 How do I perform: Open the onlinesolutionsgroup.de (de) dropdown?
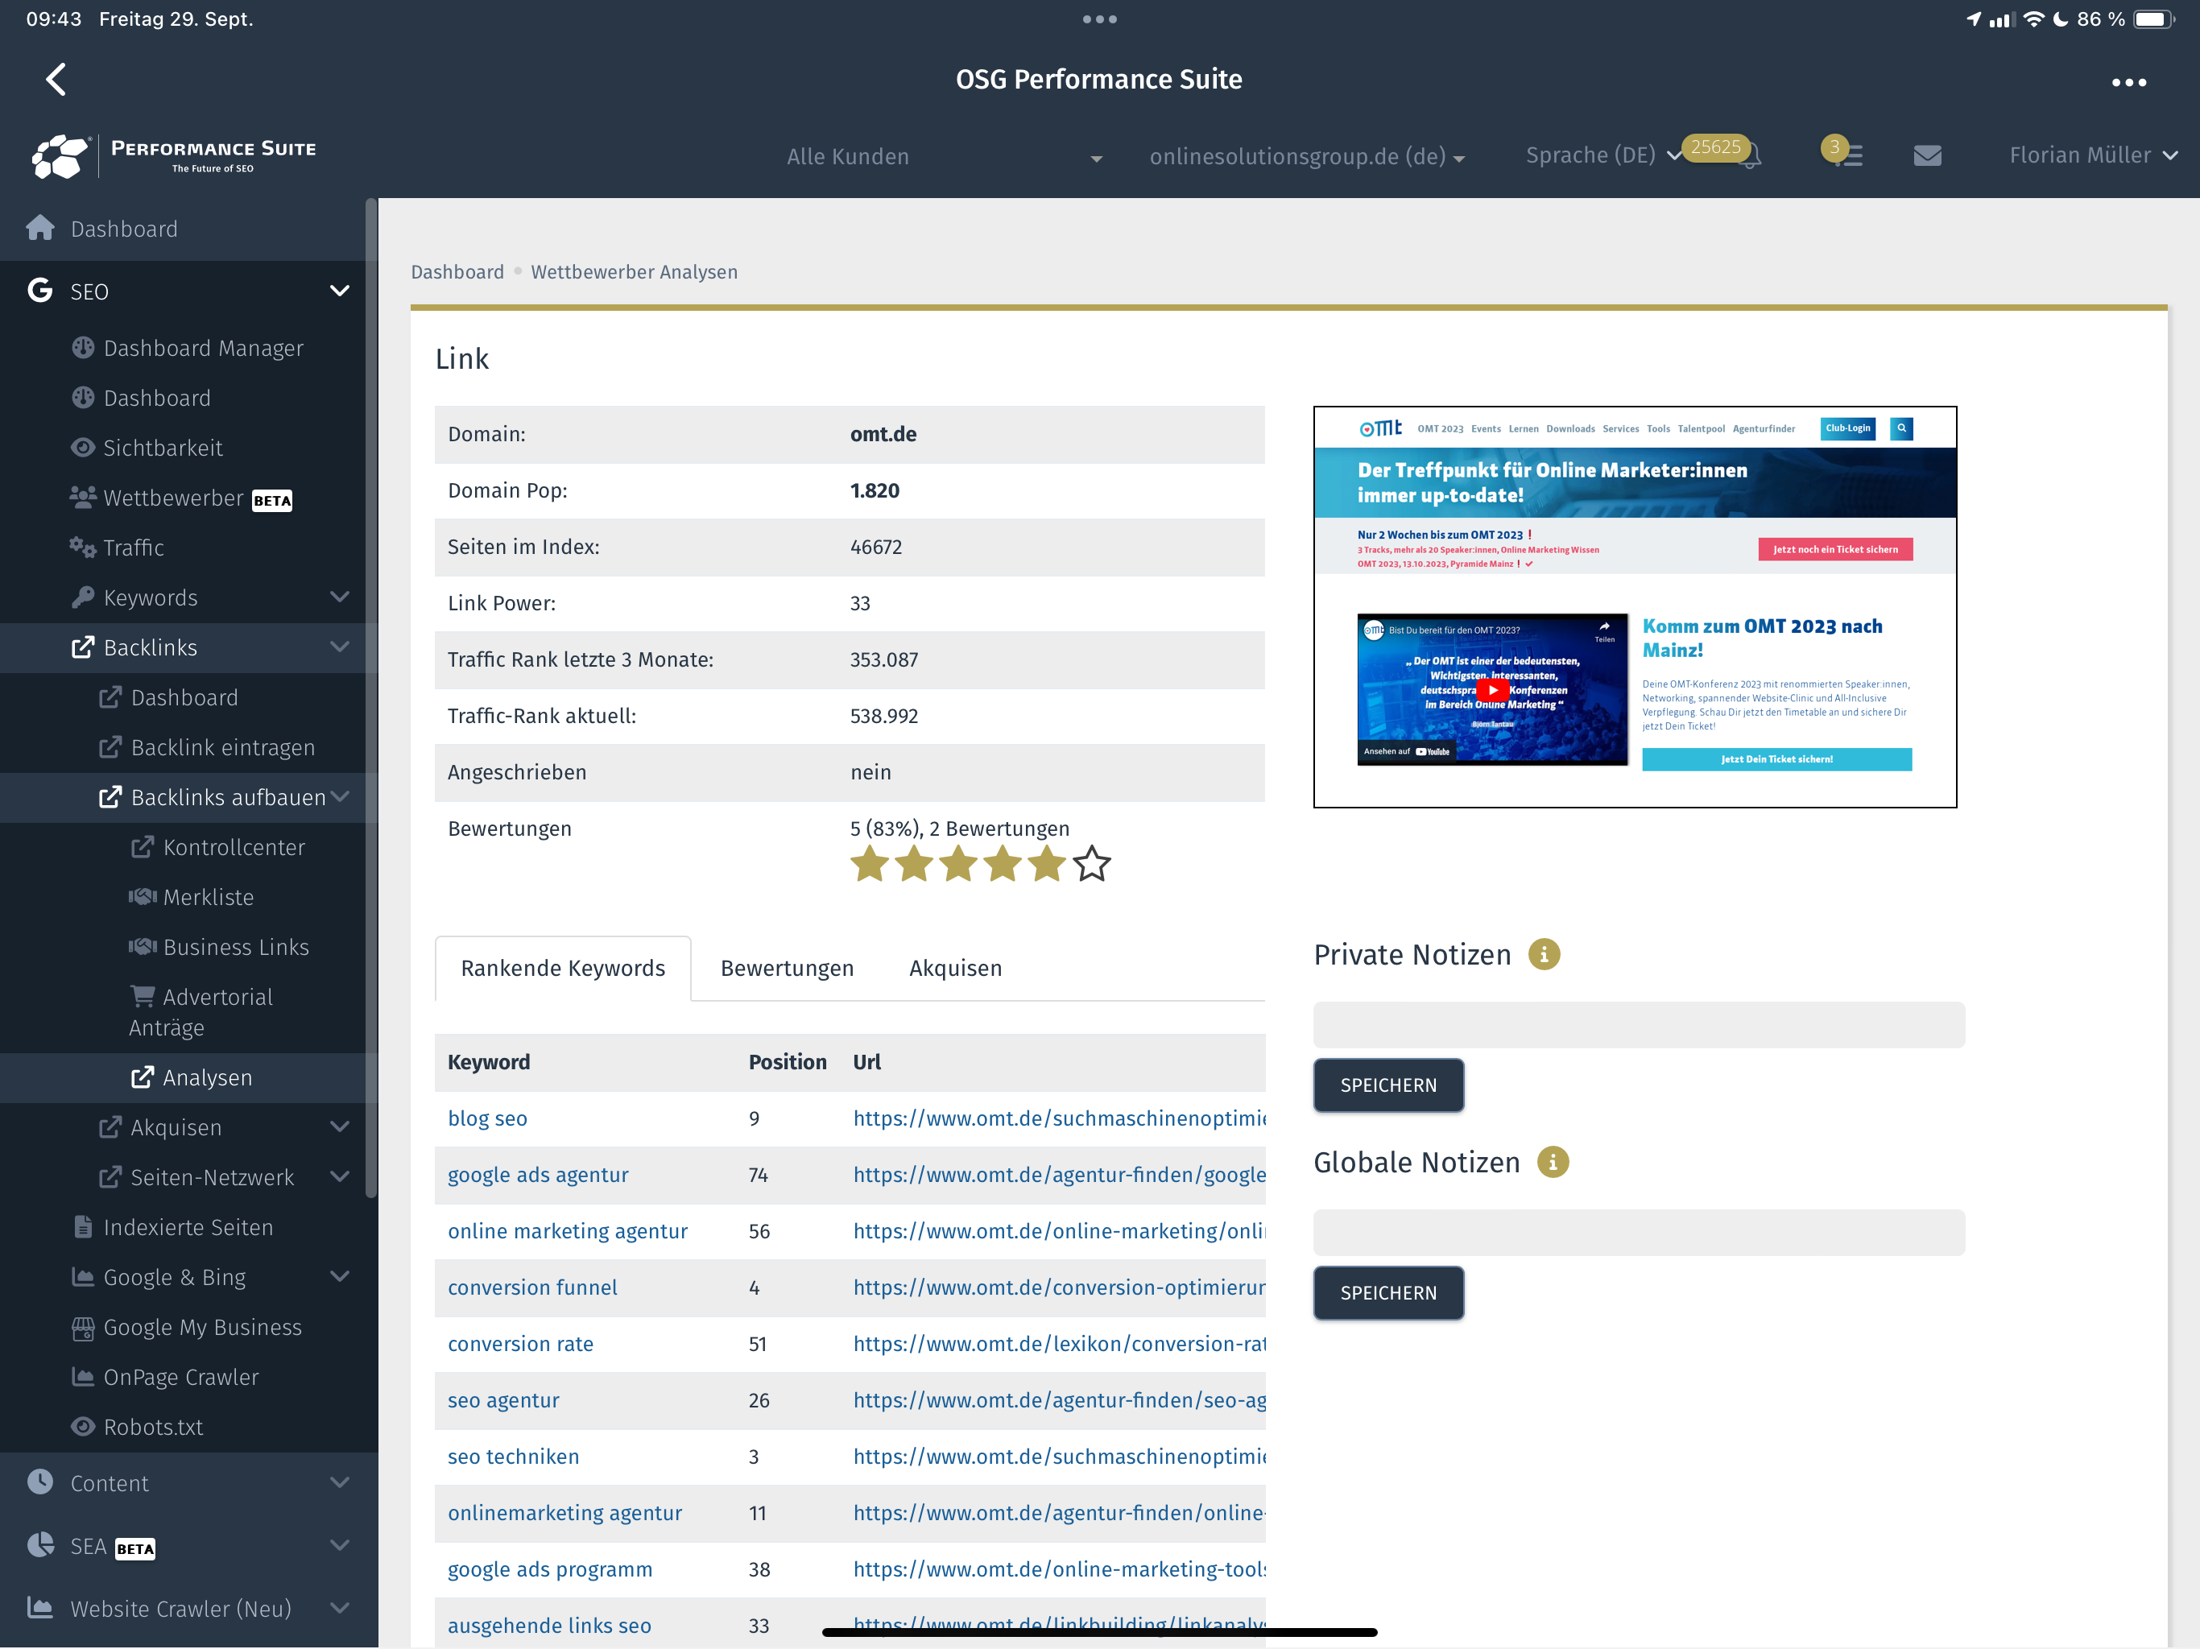coord(1307,156)
